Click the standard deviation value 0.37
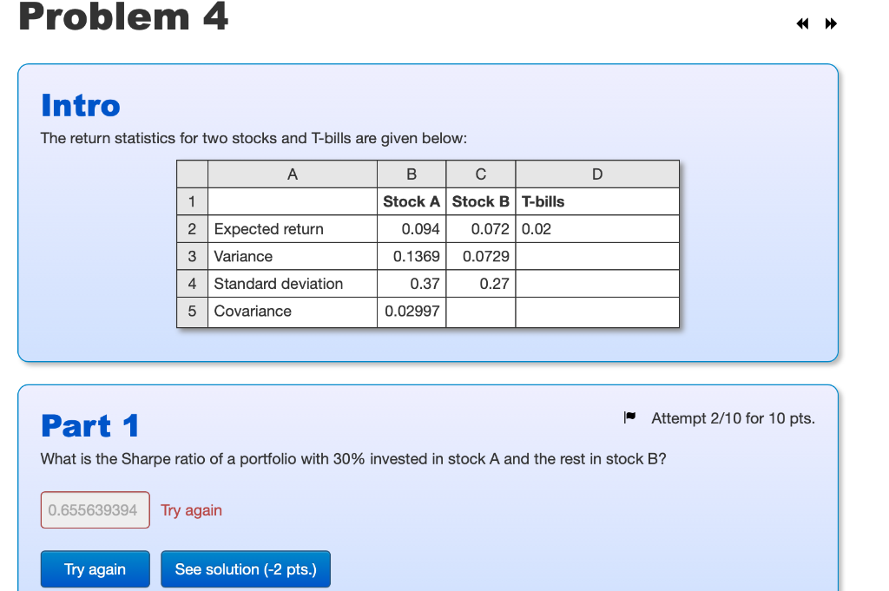 pyautogui.click(x=427, y=283)
